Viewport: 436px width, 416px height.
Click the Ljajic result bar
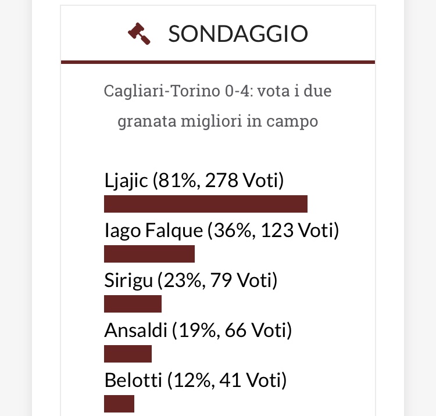click(x=205, y=205)
